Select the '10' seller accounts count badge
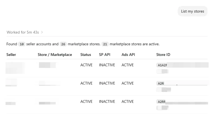213x114 pixels. pos(22,44)
